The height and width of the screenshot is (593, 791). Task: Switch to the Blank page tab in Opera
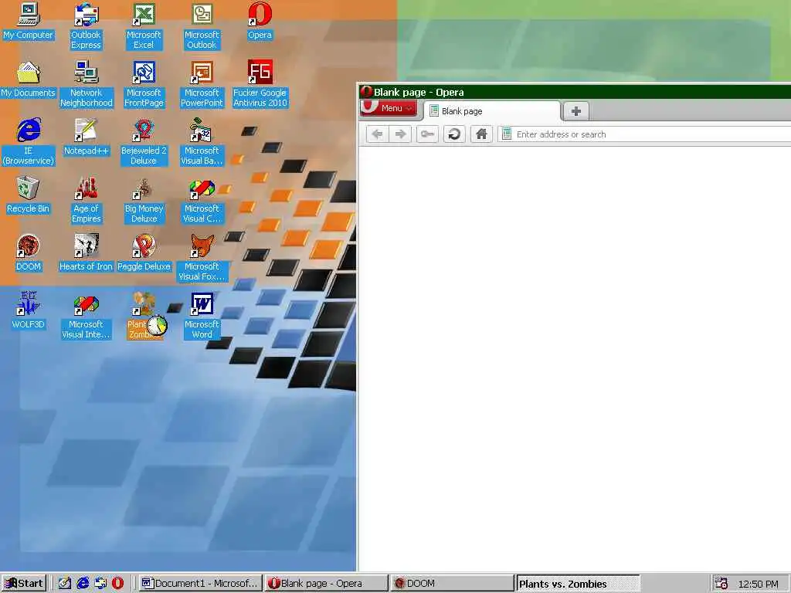492,111
